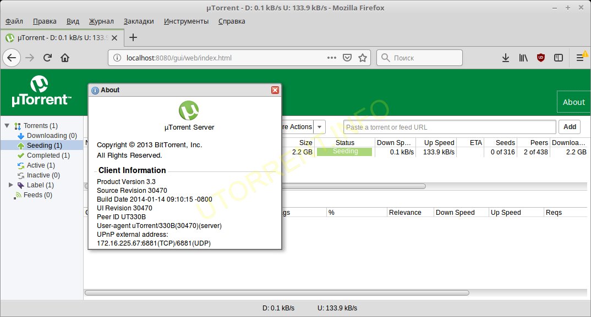The image size is (591, 317).
Task: Select the Seeding (1) category
Action: pos(44,146)
